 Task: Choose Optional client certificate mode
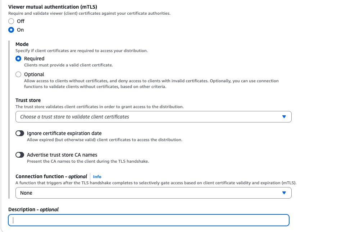(x=18, y=74)
